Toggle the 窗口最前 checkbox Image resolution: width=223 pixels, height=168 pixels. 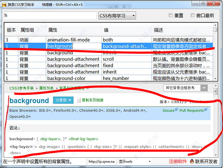tap(192, 15)
